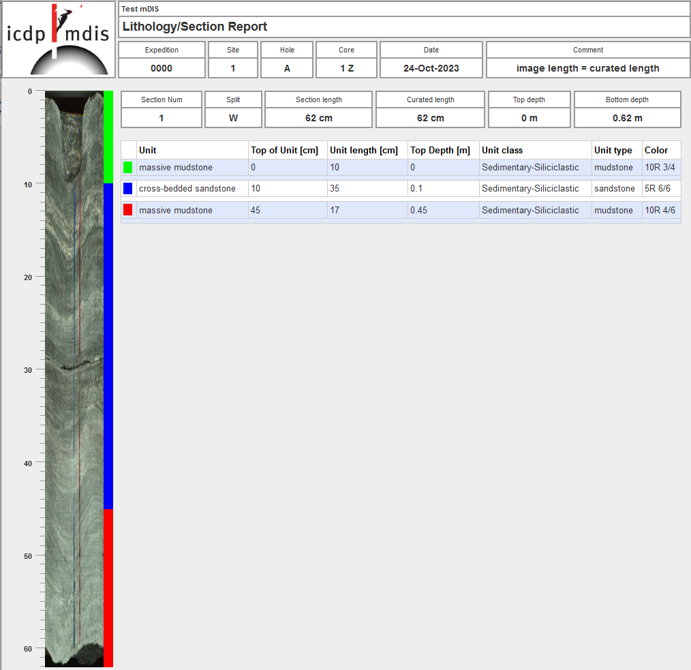The image size is (691, 670).
Task: Click the icdp mdis woodpecker logo
Action: 57,39
